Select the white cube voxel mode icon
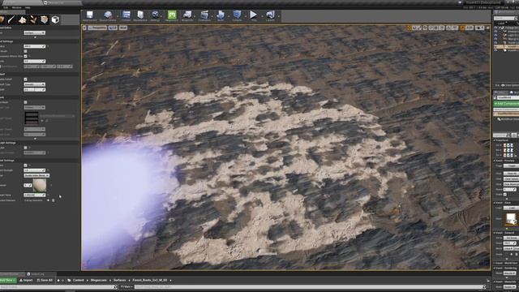 [55, 19]
